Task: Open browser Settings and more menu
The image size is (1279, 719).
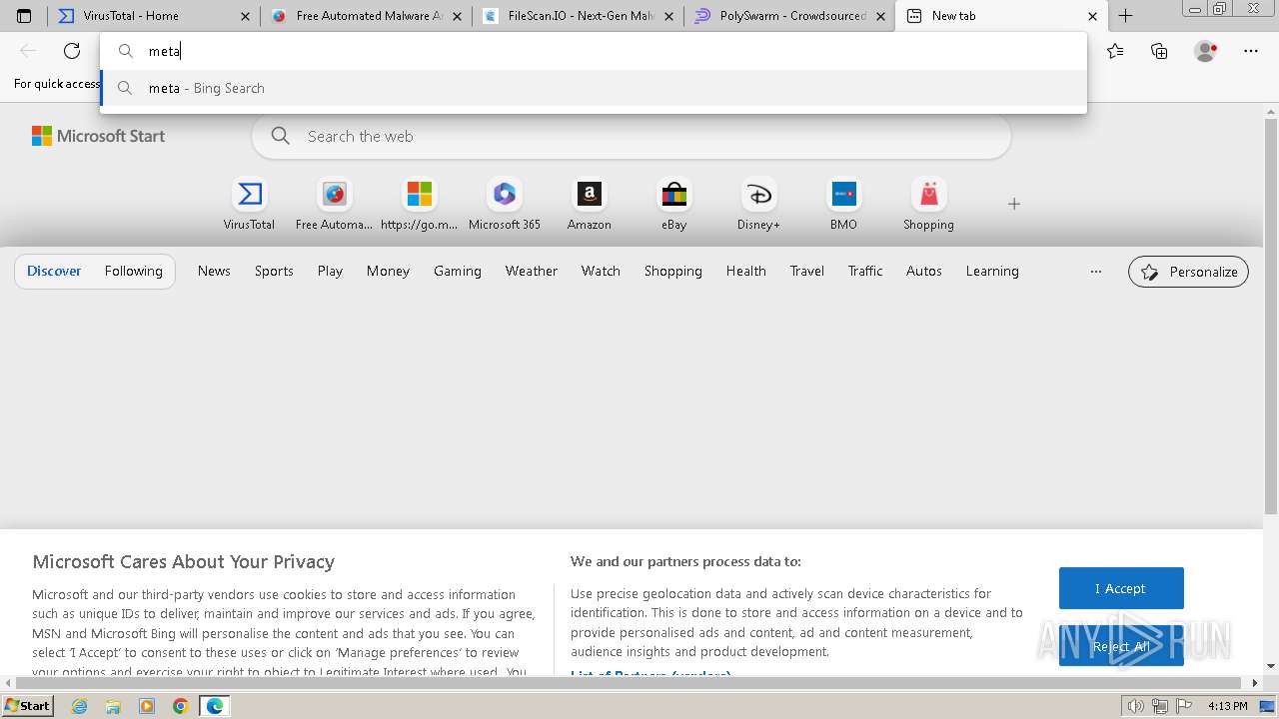Action: tap(1251, 51)
